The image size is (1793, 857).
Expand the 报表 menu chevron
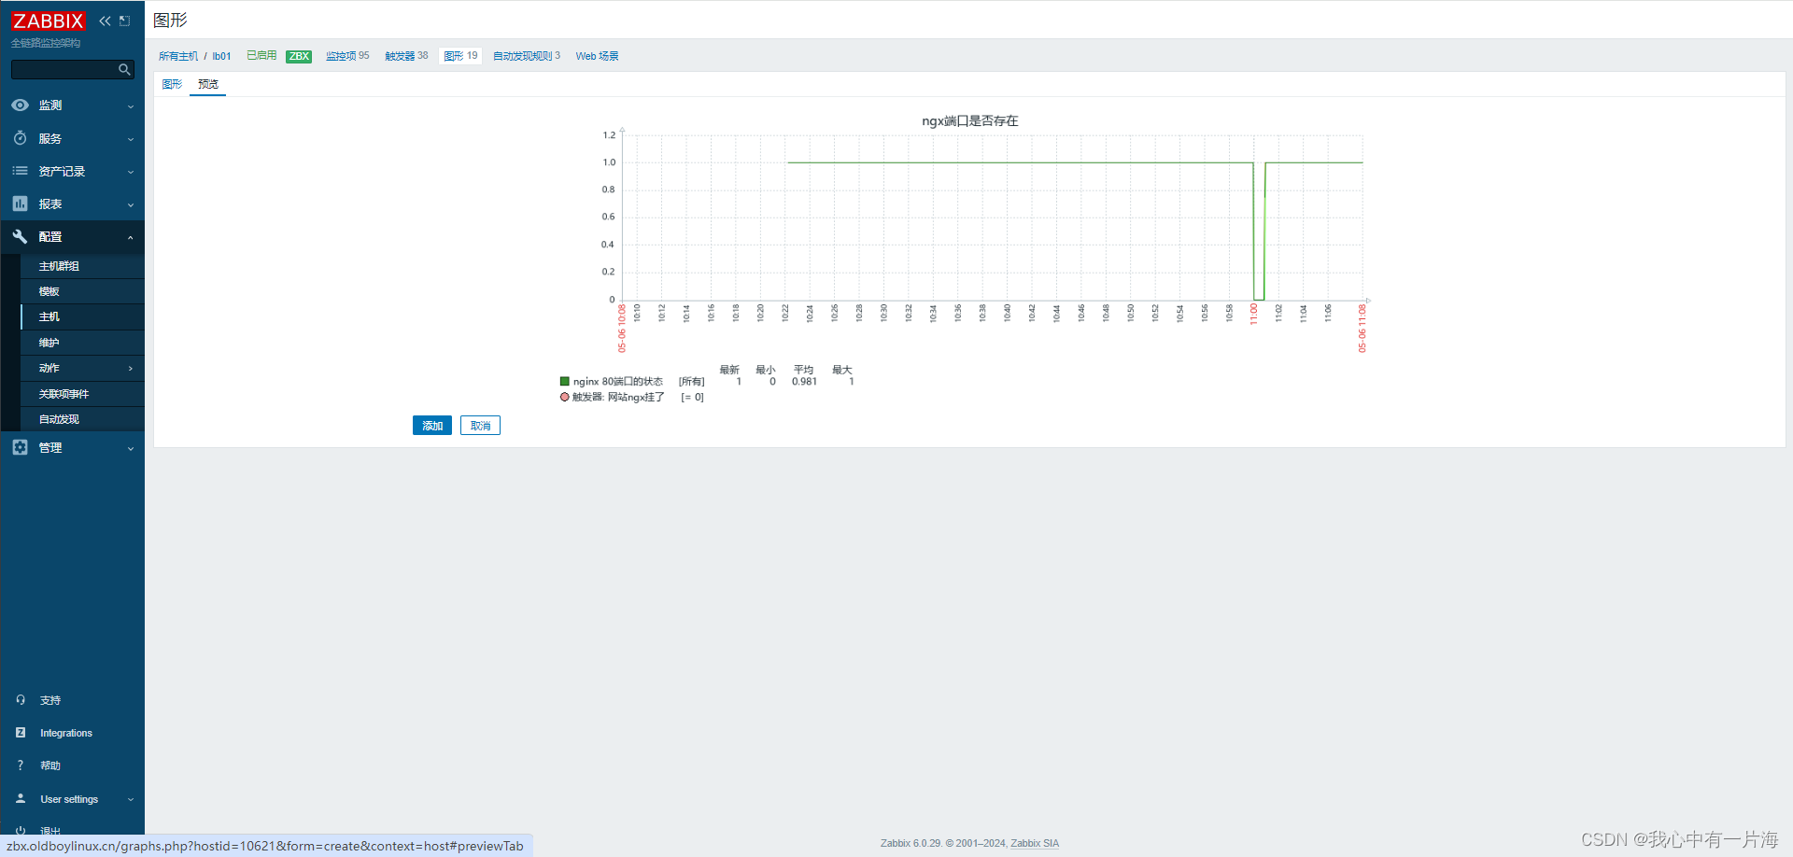pyautogui.click(x=131, y=204)
